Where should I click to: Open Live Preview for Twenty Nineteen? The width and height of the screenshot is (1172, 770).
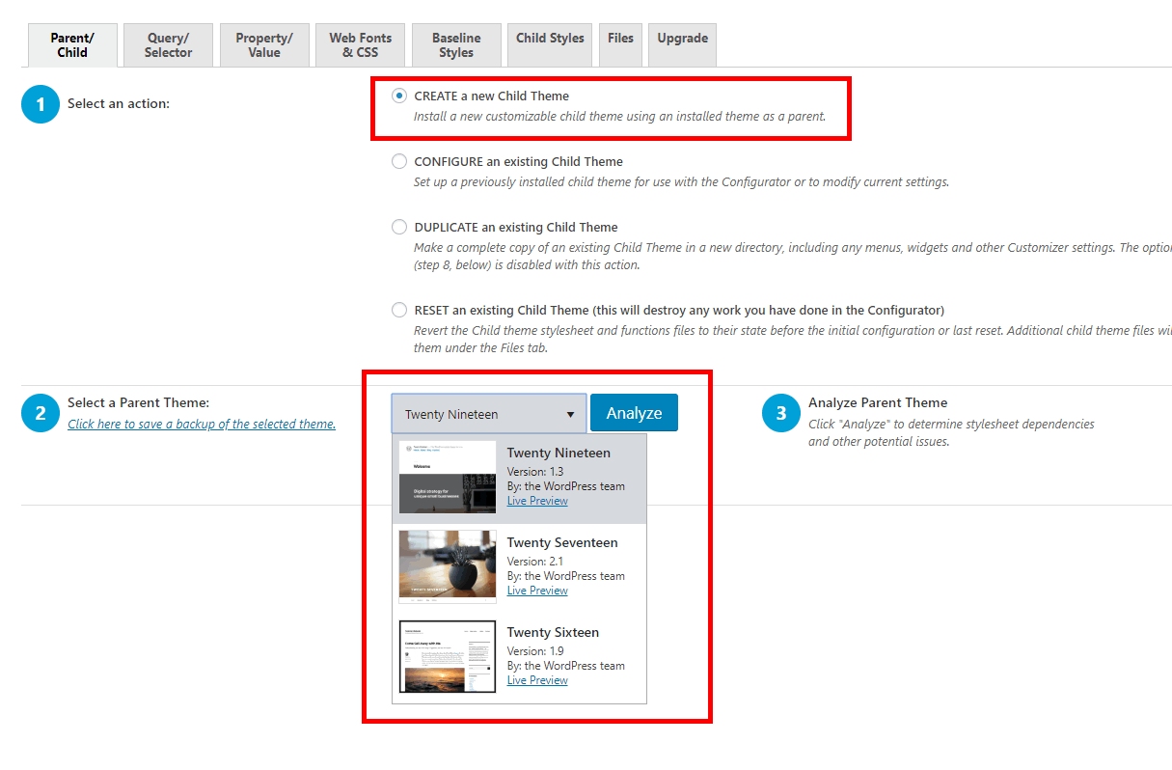pyautogui.click(x=537, y=501)
